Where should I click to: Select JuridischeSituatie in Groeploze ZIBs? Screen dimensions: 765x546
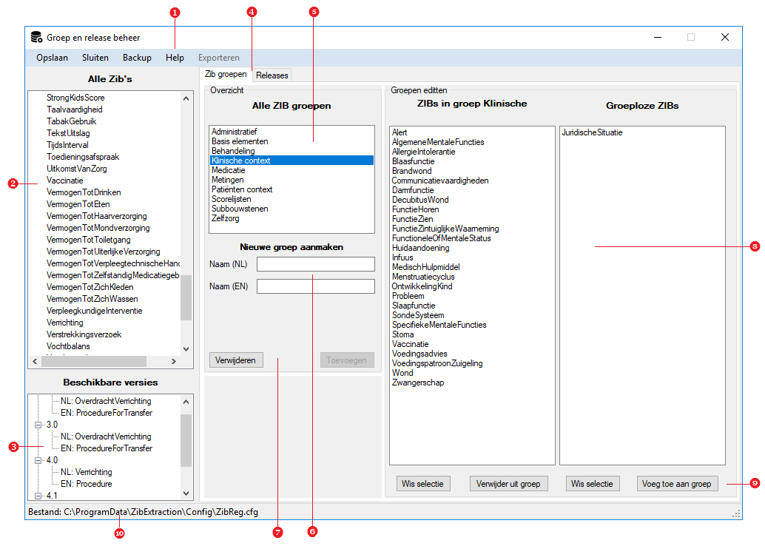click(593, 132)
